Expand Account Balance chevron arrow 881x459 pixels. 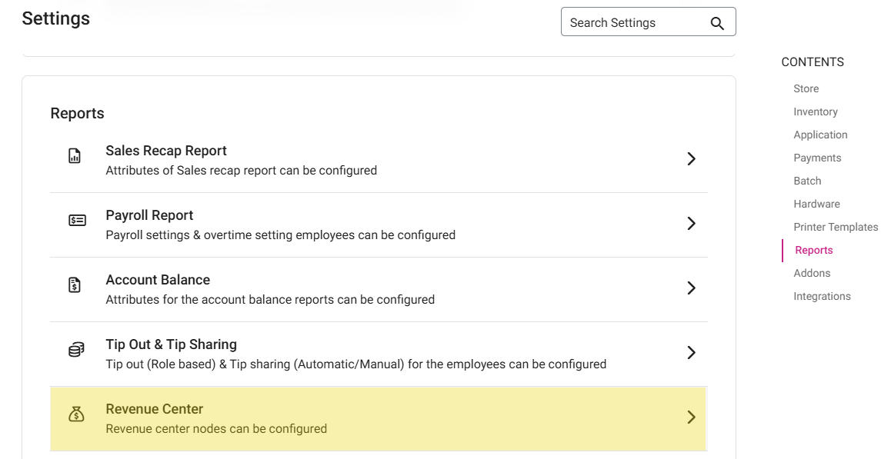click(x=691, y=288)
